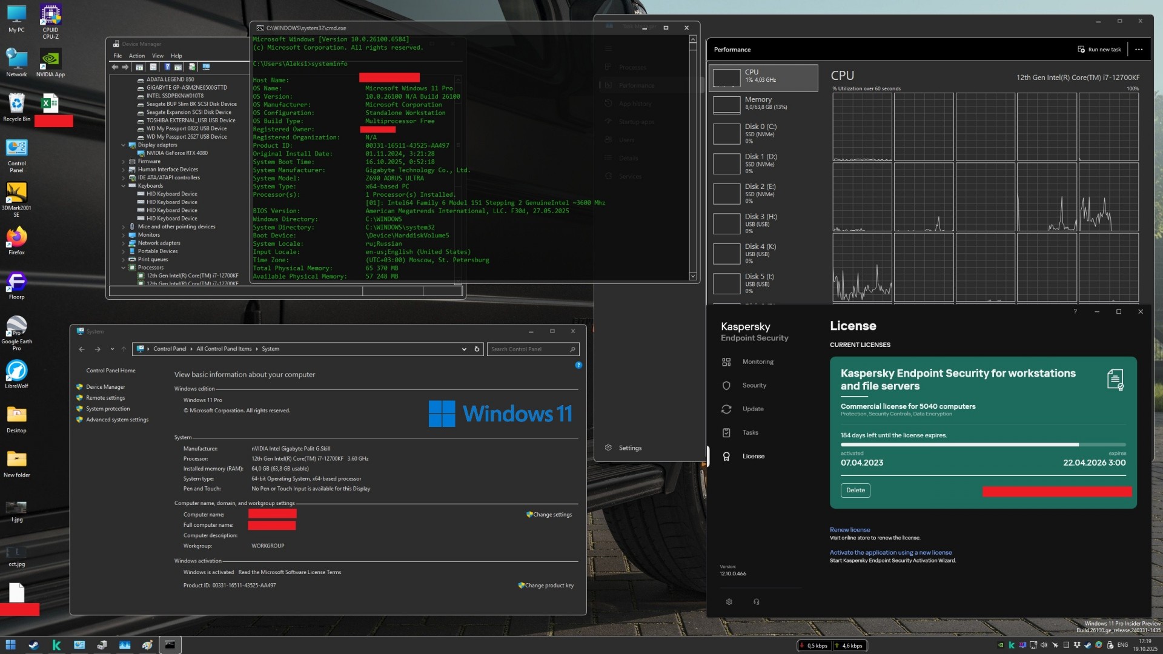Open Firefox desktop icon

coord(16,241)
